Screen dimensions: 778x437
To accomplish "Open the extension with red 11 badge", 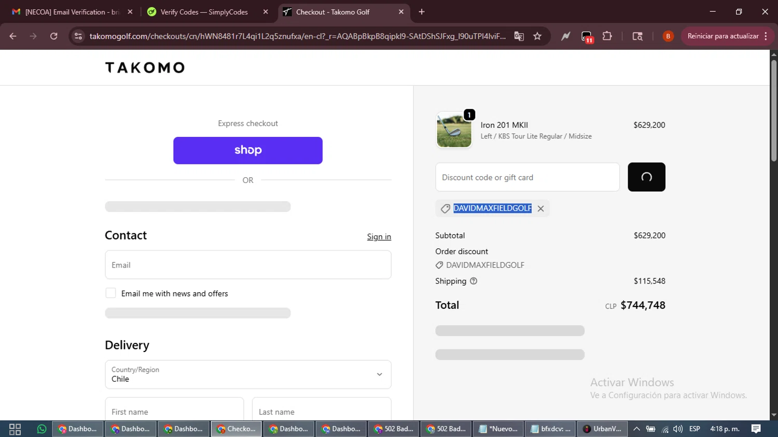I will click(587, 37).
